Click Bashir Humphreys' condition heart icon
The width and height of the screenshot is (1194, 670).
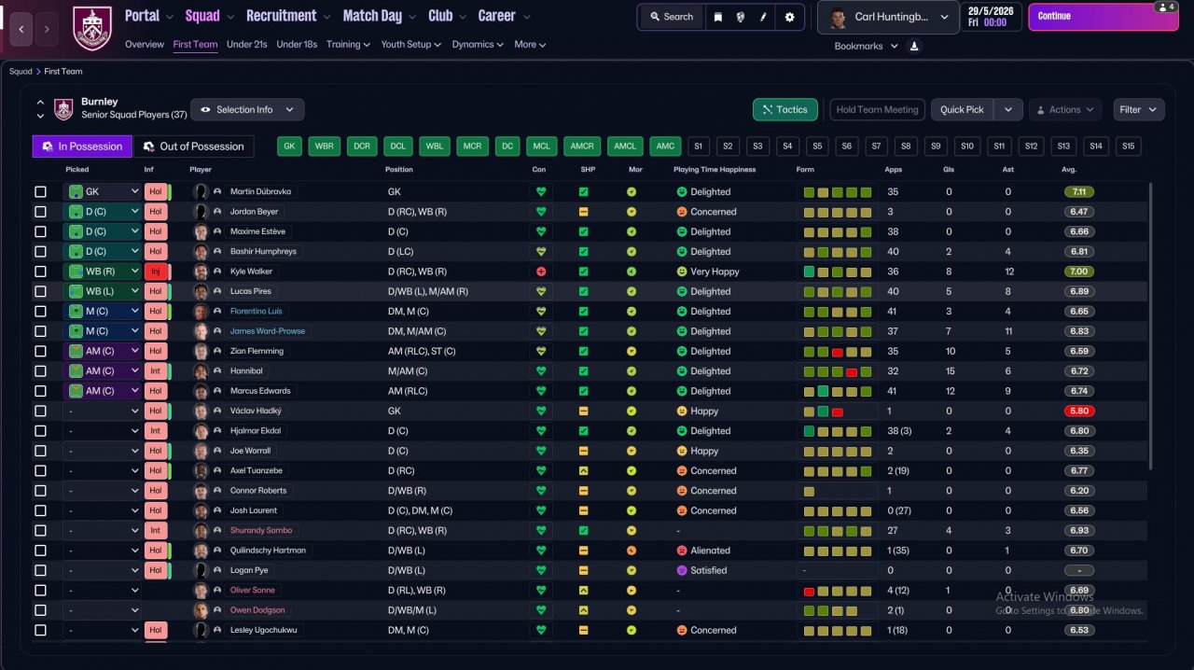point(539,251)
